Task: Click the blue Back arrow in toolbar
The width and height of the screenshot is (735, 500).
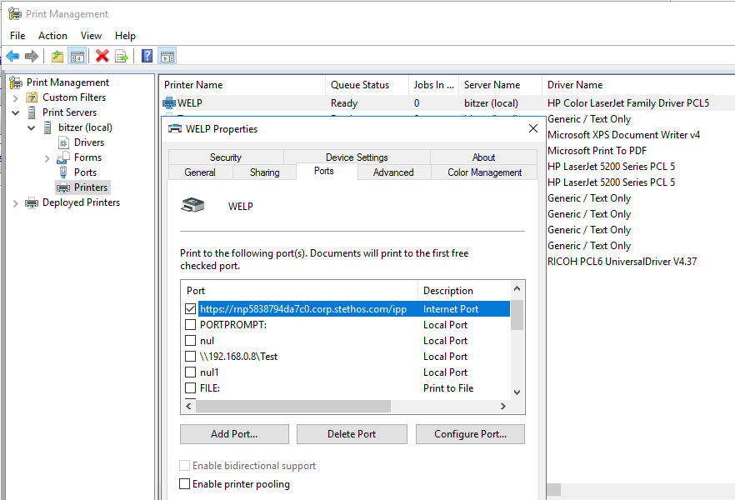Action: [x=12, y=56]
